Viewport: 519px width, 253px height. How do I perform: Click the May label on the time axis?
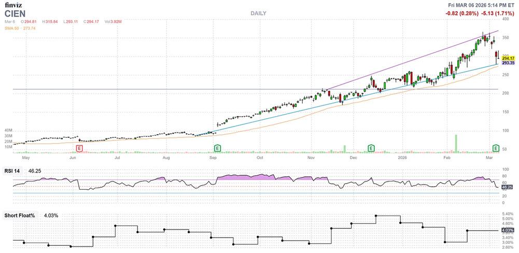click(x=26, y=158)
